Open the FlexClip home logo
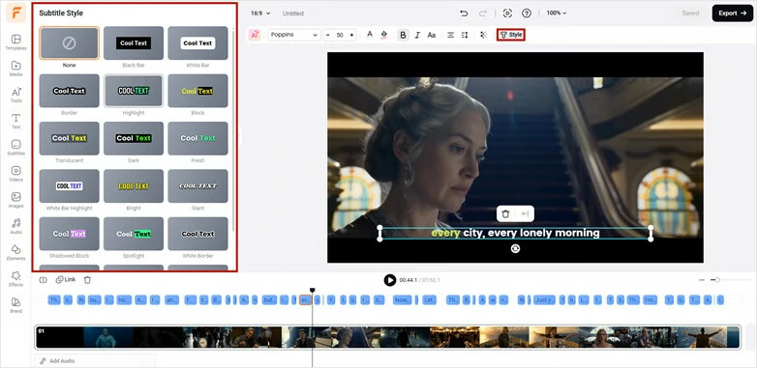The image size is (757, 368). coord(15,13)
